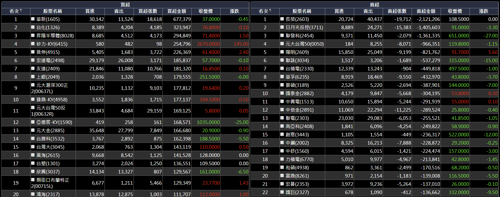This screenshot has width=500, height=197.
Task: Select the checkbox for 期街口布蘭特正2(00715L)
Action: pos(33,180)
